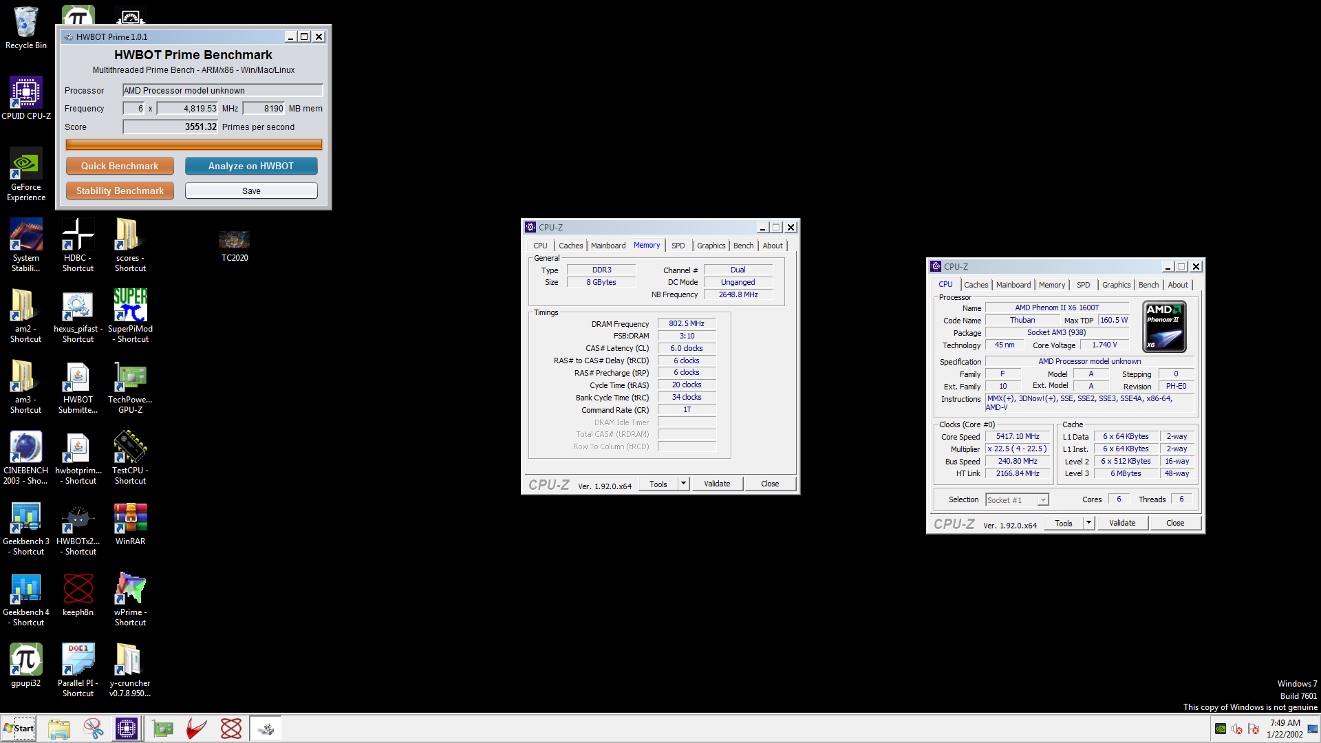Open y-cruncher v0.7.8.950 folder icon
The width and height of the screenshot is (1321, 743).
tap(130, 670)
